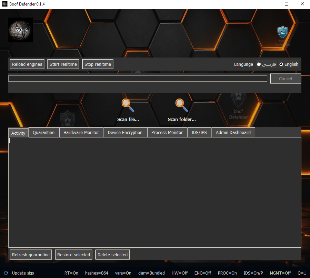Click Start realtime button
Screen dimensions: 310x278
(63, 64)
